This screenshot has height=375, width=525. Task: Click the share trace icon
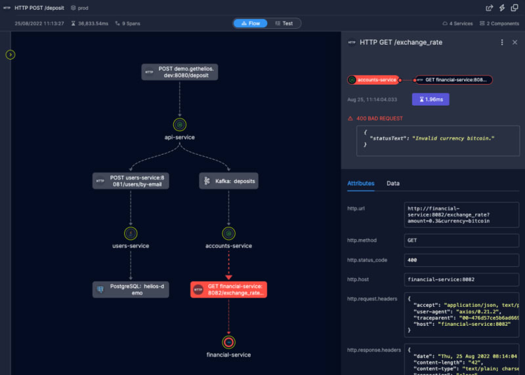pos(489,8)
